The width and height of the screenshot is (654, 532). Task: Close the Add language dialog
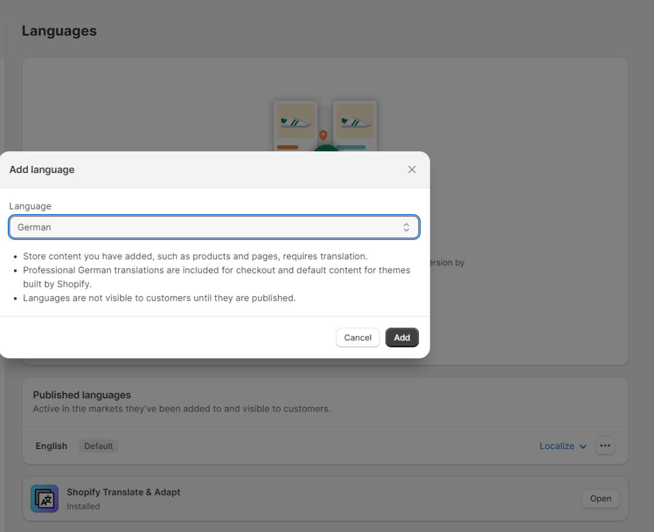click(x=412, y=169)
